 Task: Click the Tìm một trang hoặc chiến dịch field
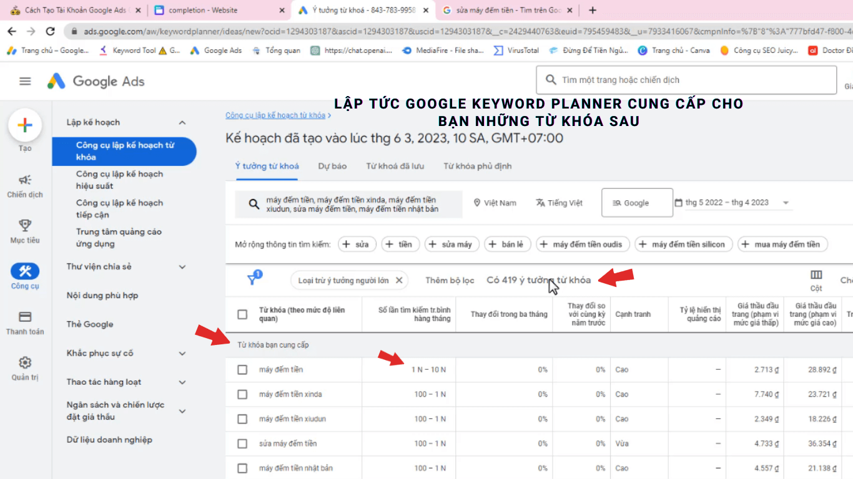pos(686,80)
